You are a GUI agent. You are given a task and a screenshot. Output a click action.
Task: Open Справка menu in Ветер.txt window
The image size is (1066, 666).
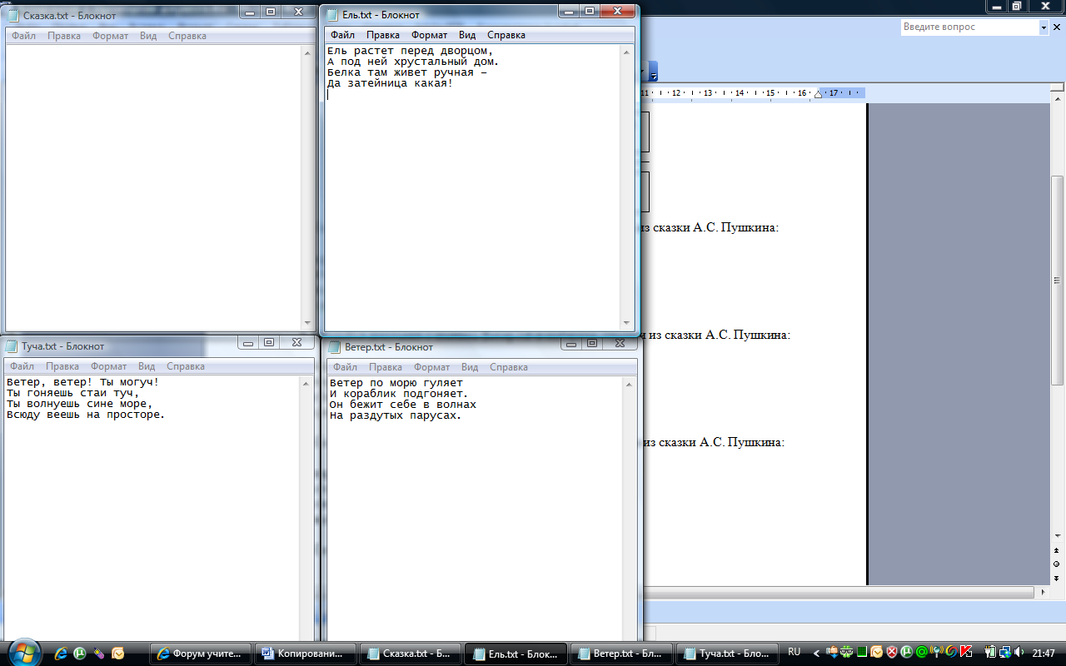[x=509, y=367]
